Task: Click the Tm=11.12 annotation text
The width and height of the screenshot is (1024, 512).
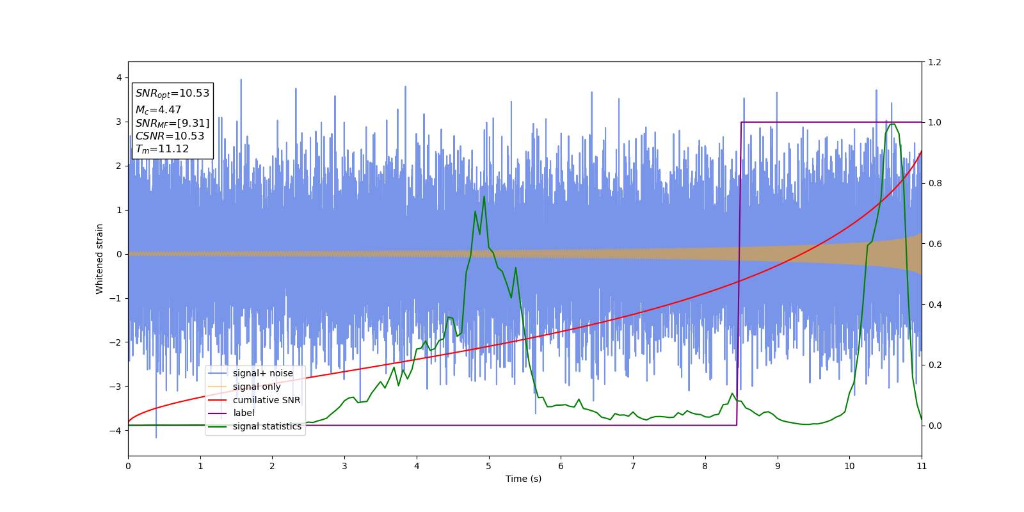Action: coord(162,149)
